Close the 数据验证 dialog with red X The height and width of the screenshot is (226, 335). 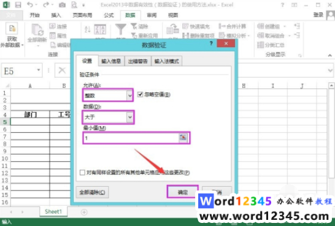point(226,43)
